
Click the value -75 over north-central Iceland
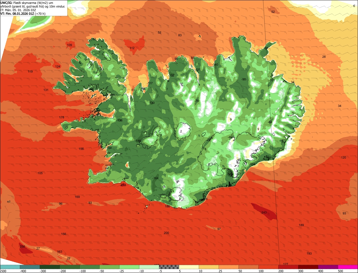point(196,101)
